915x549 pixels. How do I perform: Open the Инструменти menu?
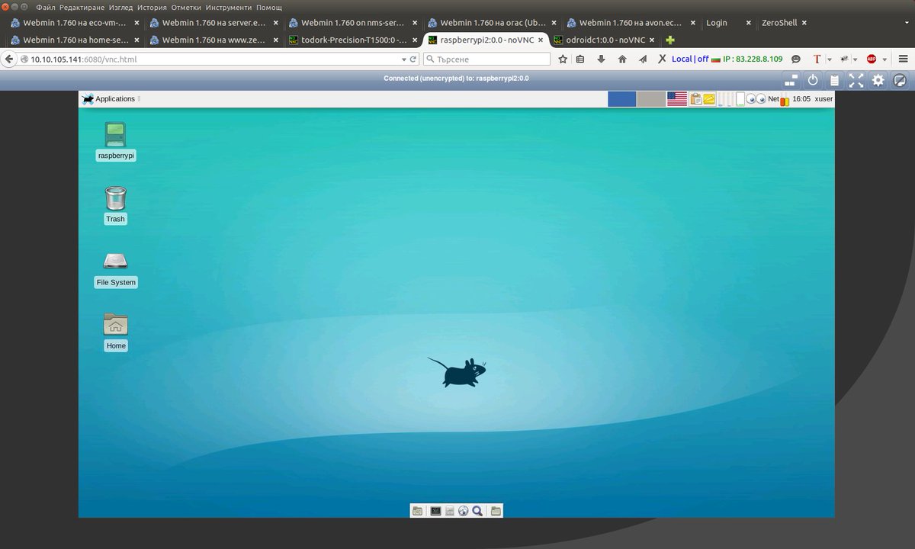coord(229,7)
